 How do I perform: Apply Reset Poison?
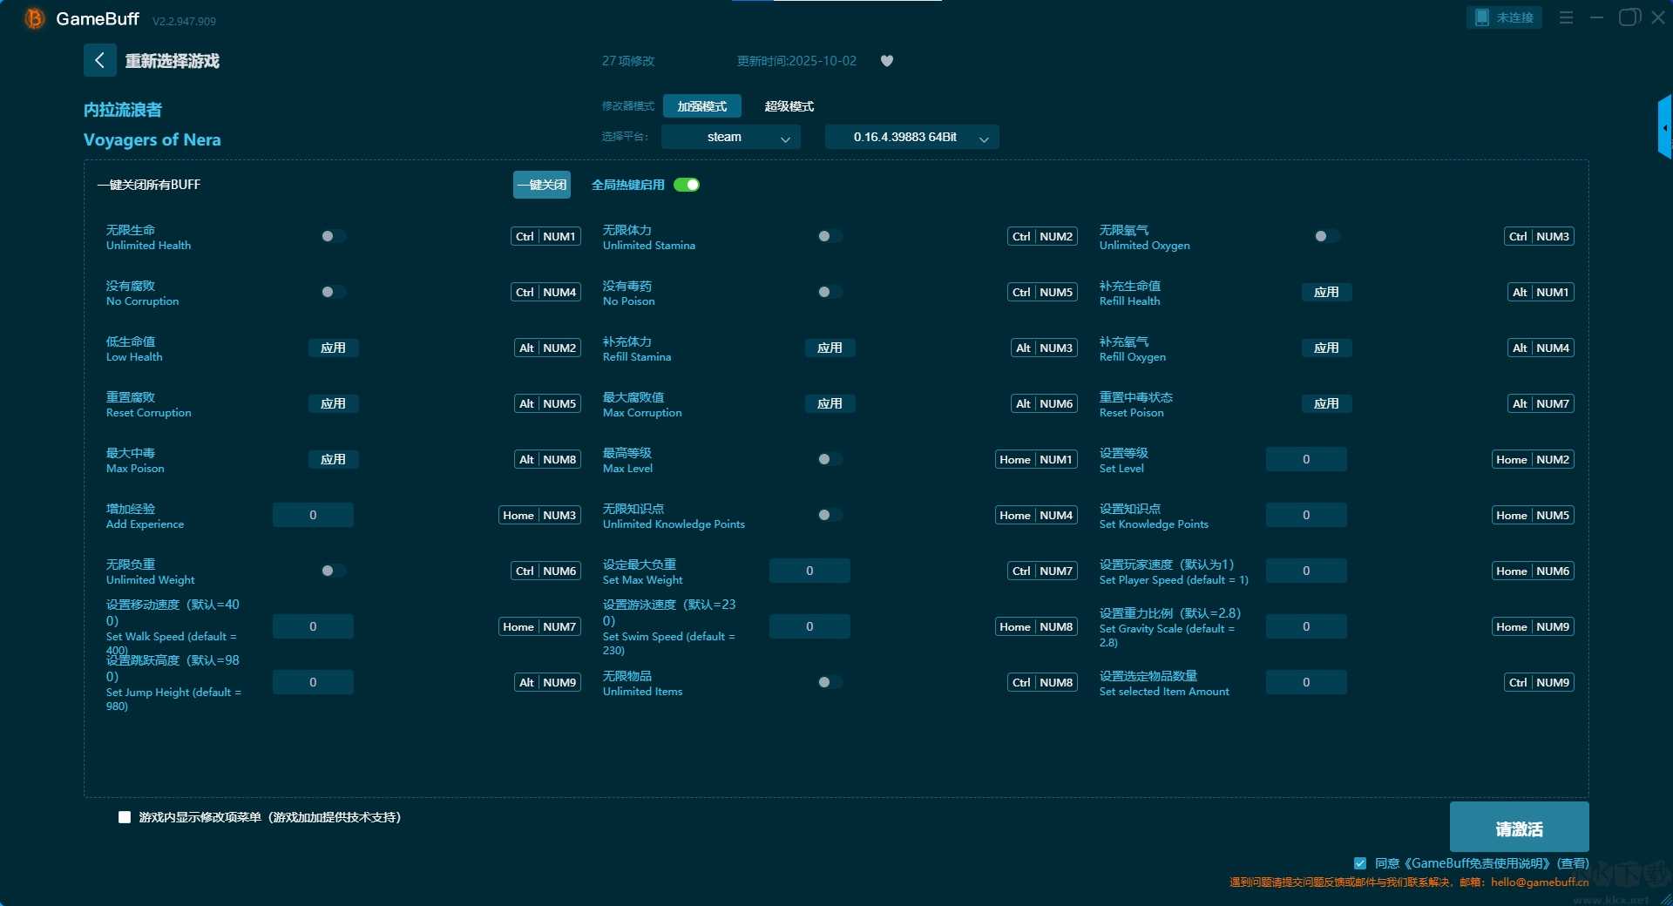click(x=1326, y=403)
